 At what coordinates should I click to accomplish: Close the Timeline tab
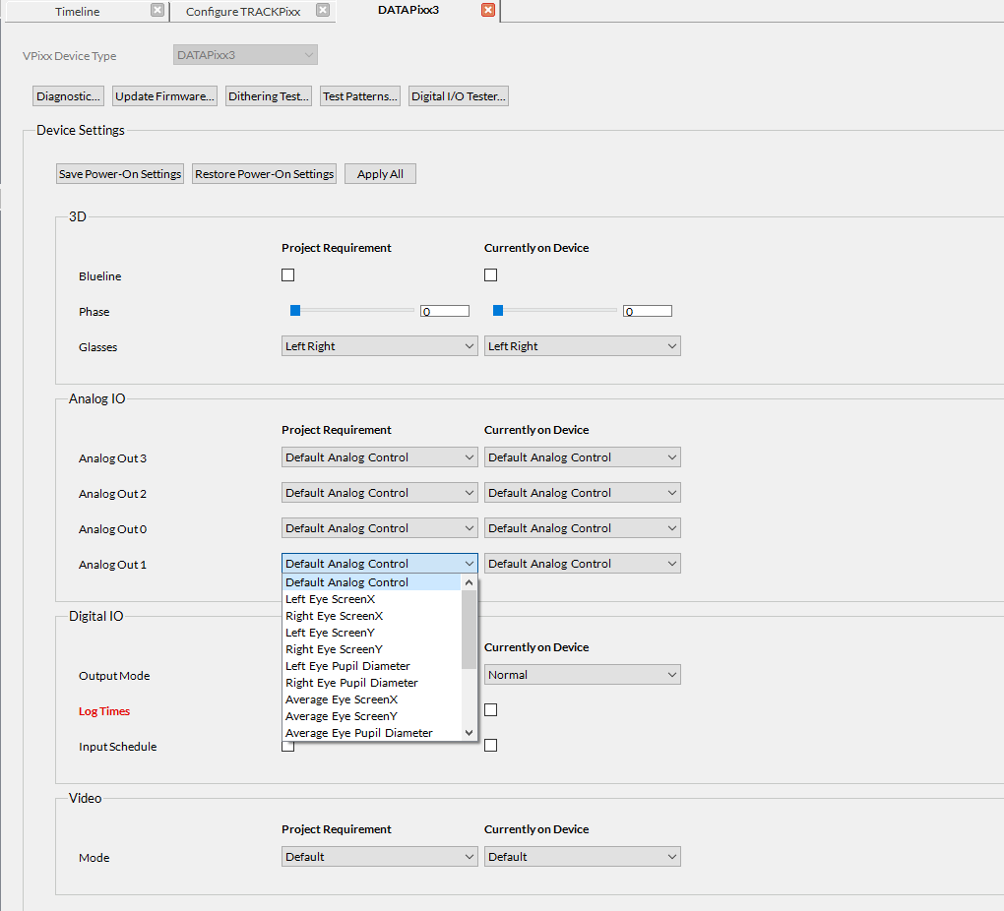[157, 11]
